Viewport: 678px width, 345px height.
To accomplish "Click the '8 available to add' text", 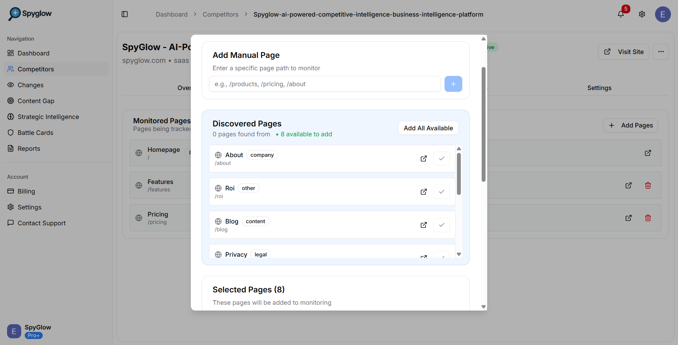I will pos(306,134).
